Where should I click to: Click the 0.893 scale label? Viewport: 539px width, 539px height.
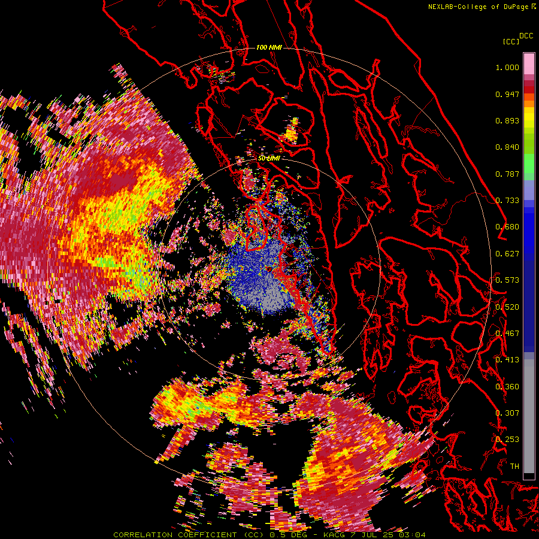(507, 120)
